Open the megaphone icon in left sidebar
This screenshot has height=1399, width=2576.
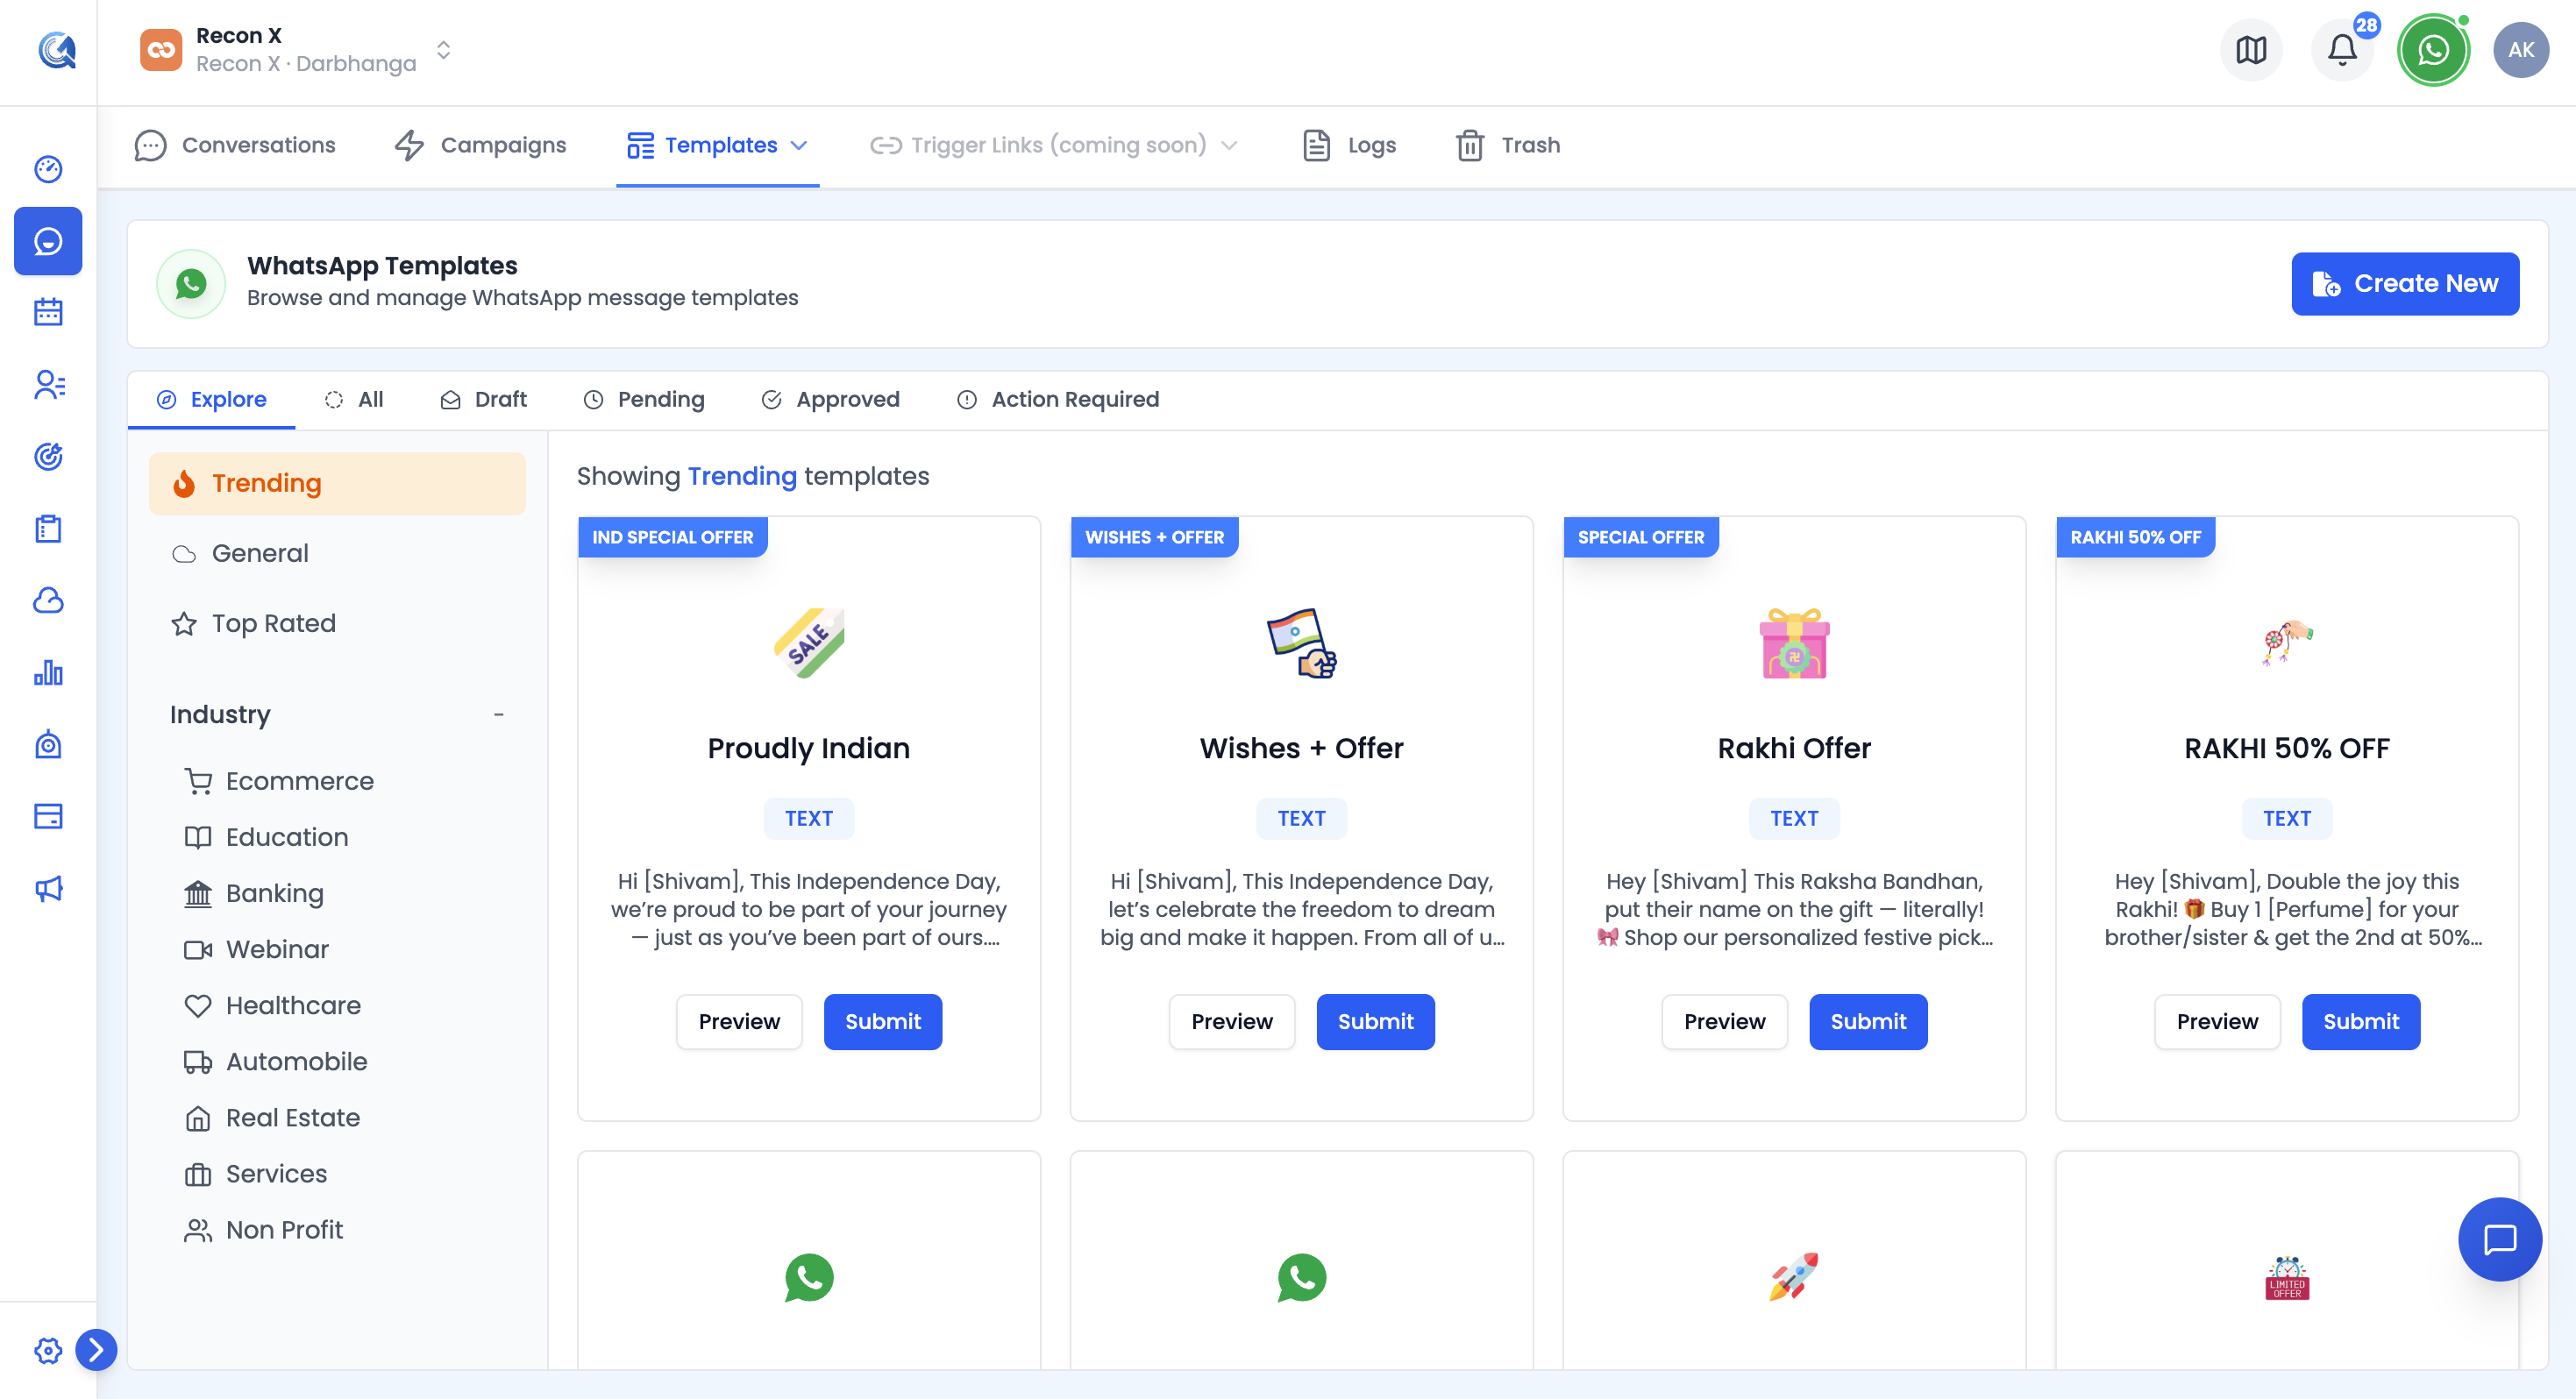pos(48,888)
